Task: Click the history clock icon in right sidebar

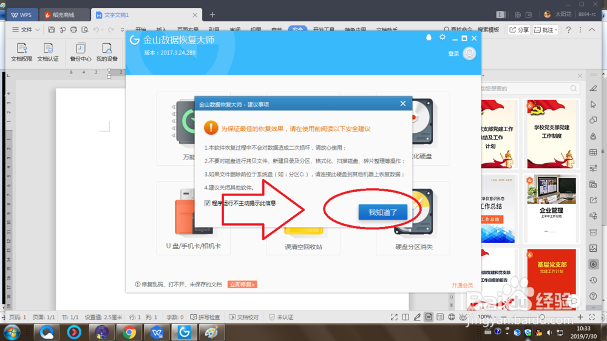Action: click(593, 280)
